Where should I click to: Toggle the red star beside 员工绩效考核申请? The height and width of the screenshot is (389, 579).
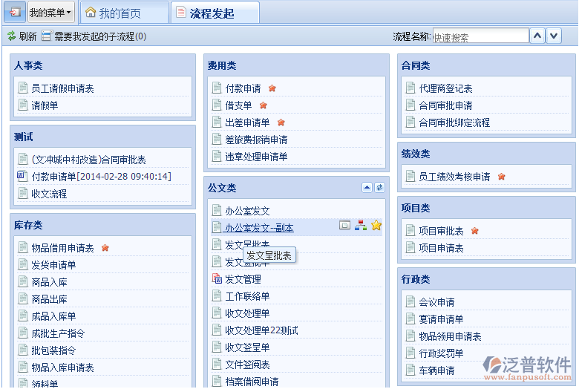click(501, 177)
